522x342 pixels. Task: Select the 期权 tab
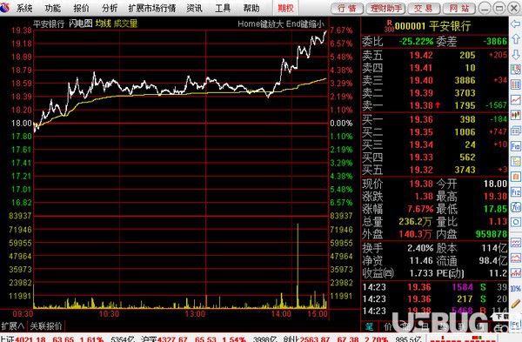(x=285, y=8)
